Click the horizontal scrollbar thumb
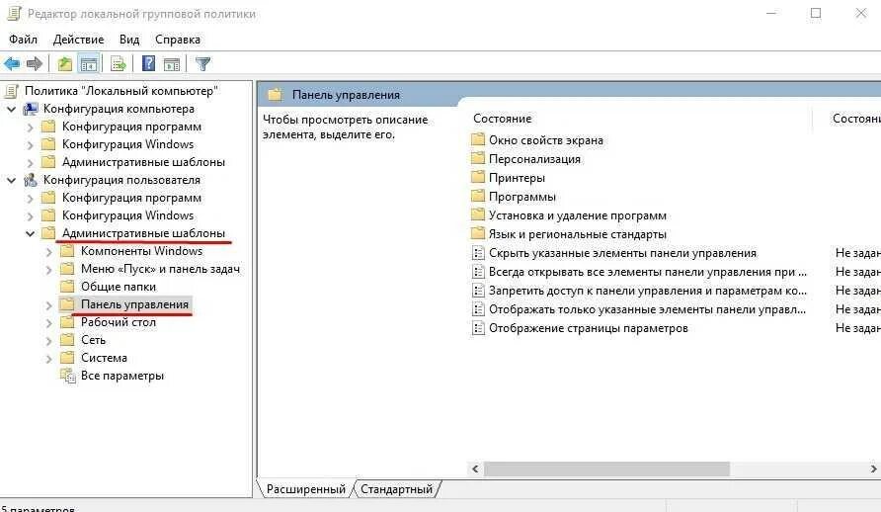 (x=606, y=469)
